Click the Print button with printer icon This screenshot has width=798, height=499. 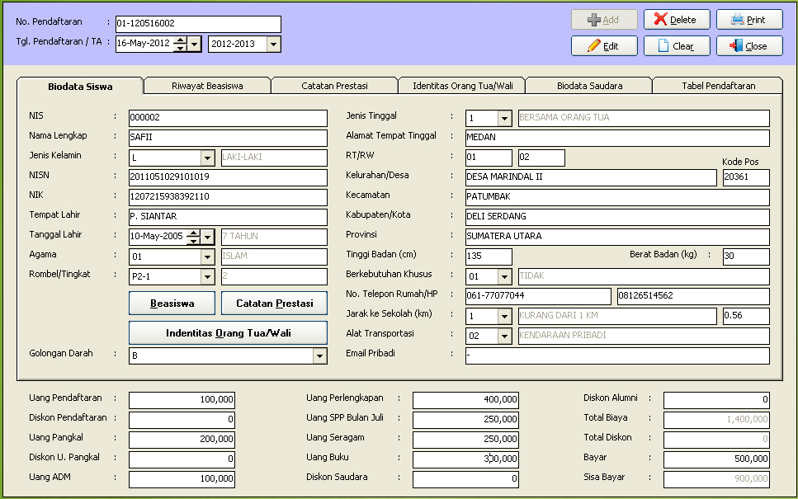coord(748,20)
